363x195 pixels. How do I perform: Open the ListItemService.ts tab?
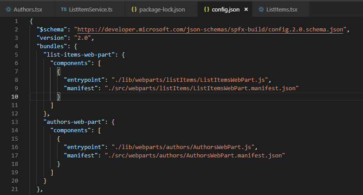click(90, 9)
